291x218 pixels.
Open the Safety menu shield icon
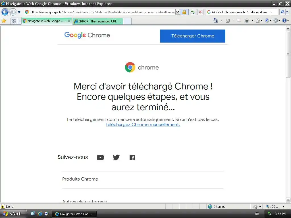coord(268,20)
